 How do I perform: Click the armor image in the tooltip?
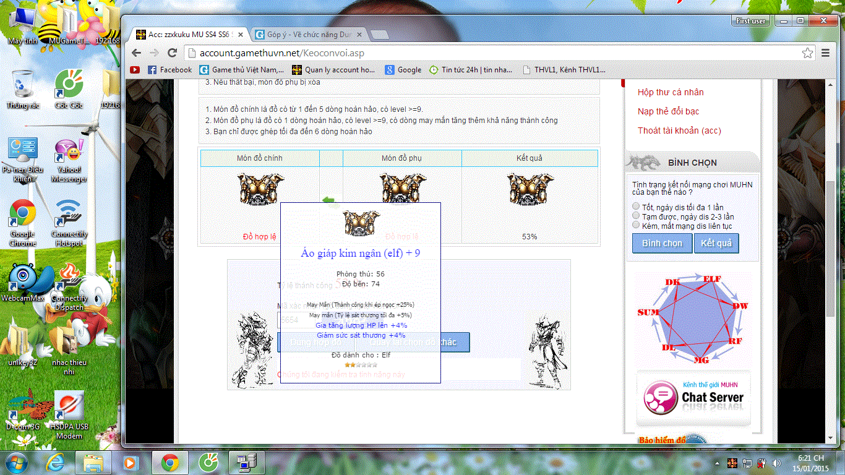362,223
